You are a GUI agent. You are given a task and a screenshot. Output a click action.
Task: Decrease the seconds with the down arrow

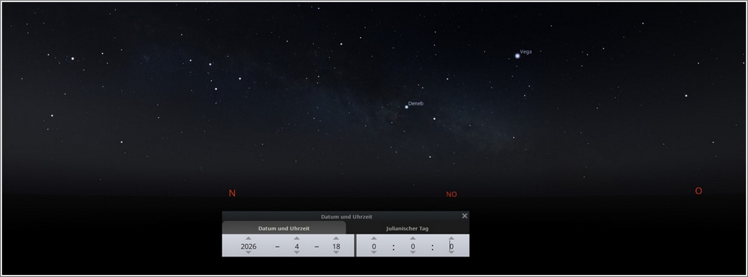pos(451,253)
